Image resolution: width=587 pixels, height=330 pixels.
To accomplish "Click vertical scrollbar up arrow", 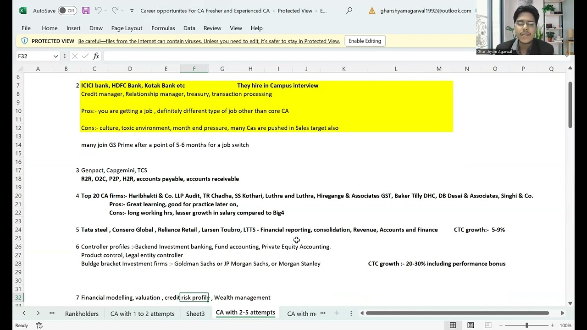I will pos(570,69).
